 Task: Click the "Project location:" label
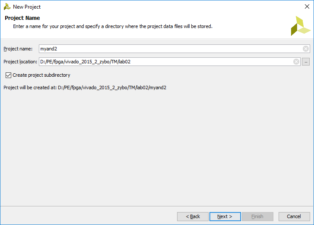tap(20, 62)
